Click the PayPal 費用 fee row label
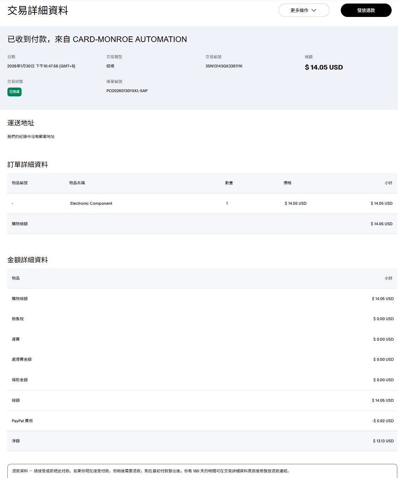 coord(22,421)
